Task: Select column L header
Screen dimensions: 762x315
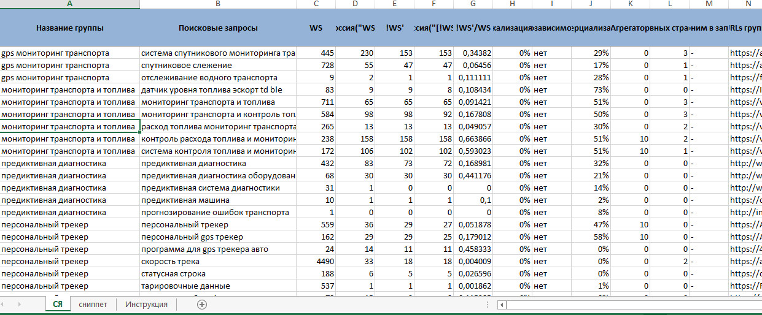Action: click(x=670, y=4)
